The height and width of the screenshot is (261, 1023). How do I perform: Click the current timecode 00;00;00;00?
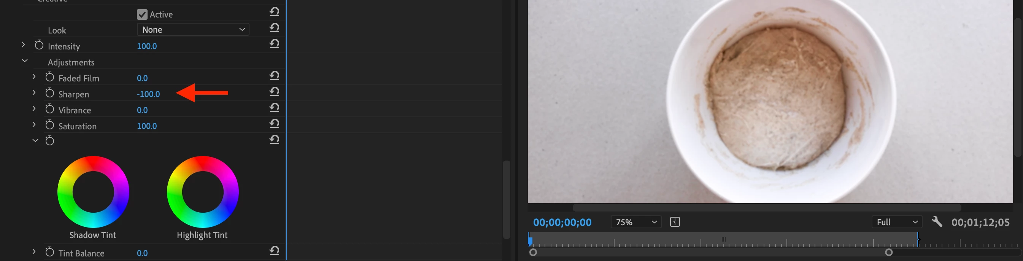click(x=562, y=222)
